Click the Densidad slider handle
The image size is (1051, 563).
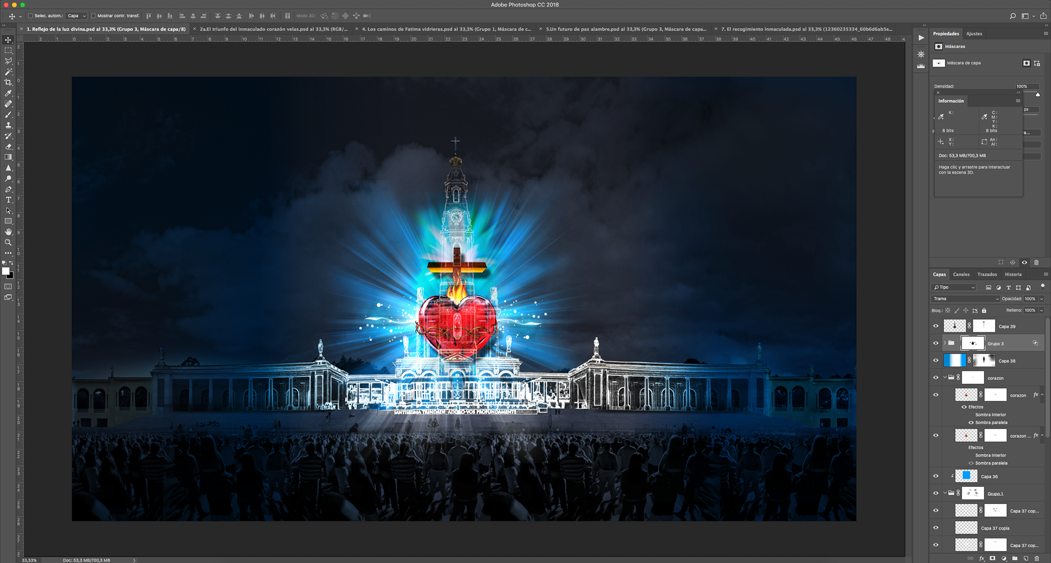tap(1038, 95)
